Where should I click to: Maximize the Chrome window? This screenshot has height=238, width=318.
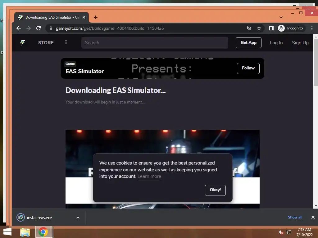(x=301, y=13)
